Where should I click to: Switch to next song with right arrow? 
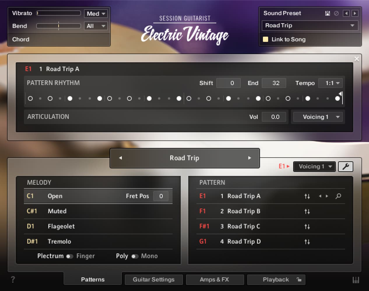point(249,158)
